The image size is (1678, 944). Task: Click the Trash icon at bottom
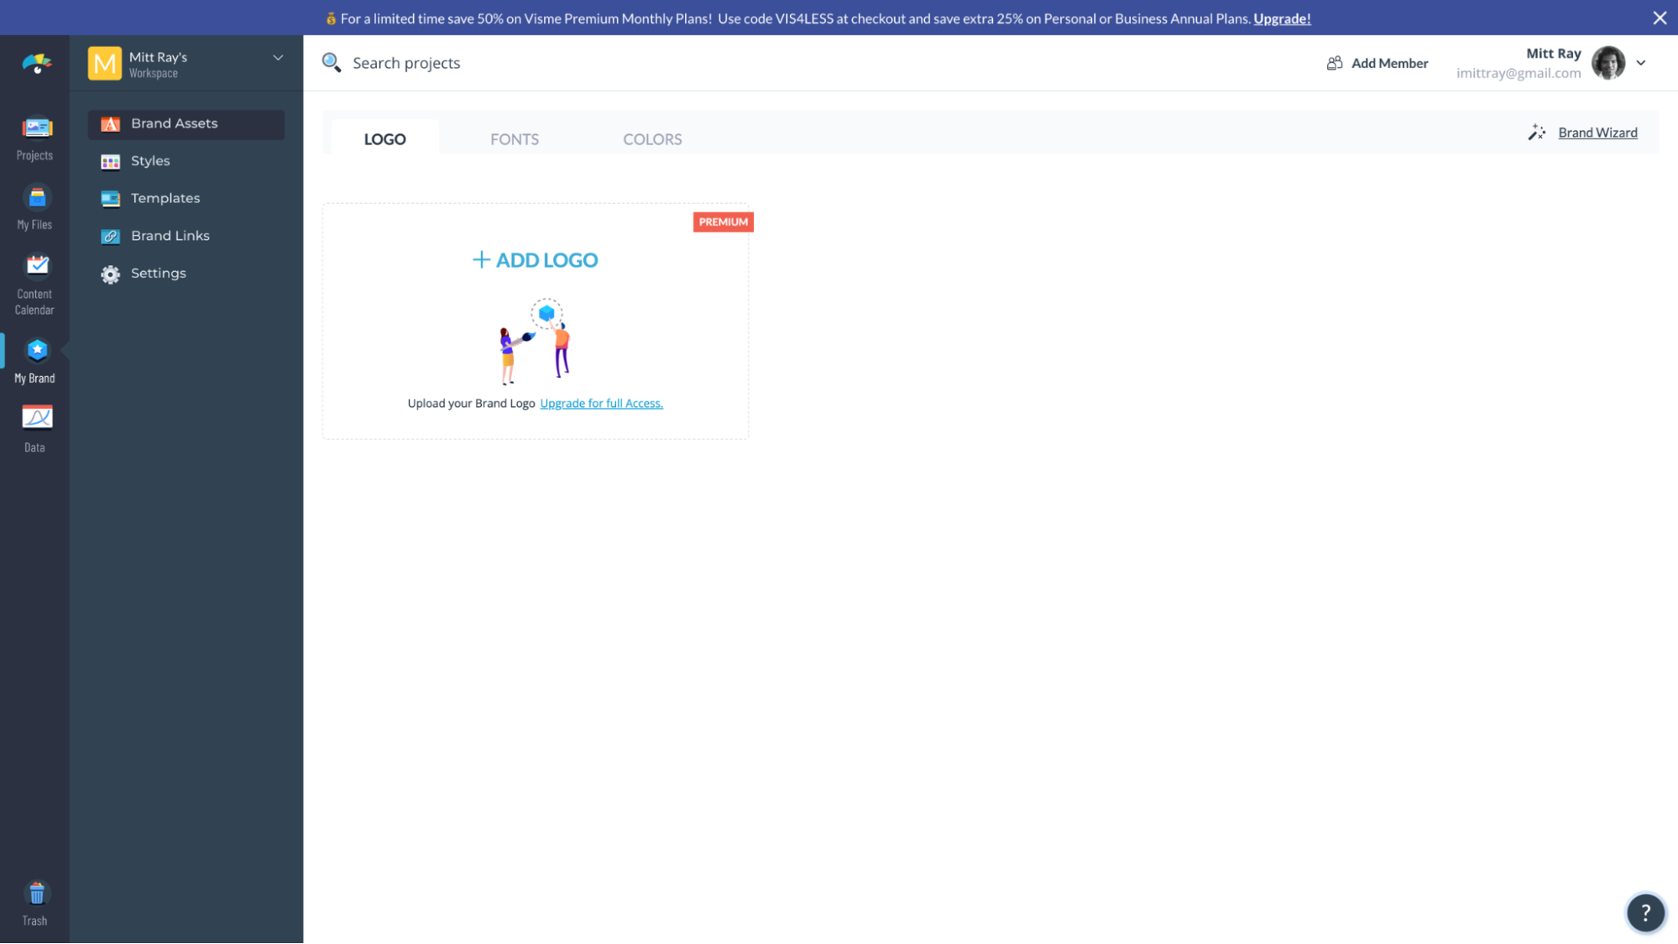click(x=34, y=894)
